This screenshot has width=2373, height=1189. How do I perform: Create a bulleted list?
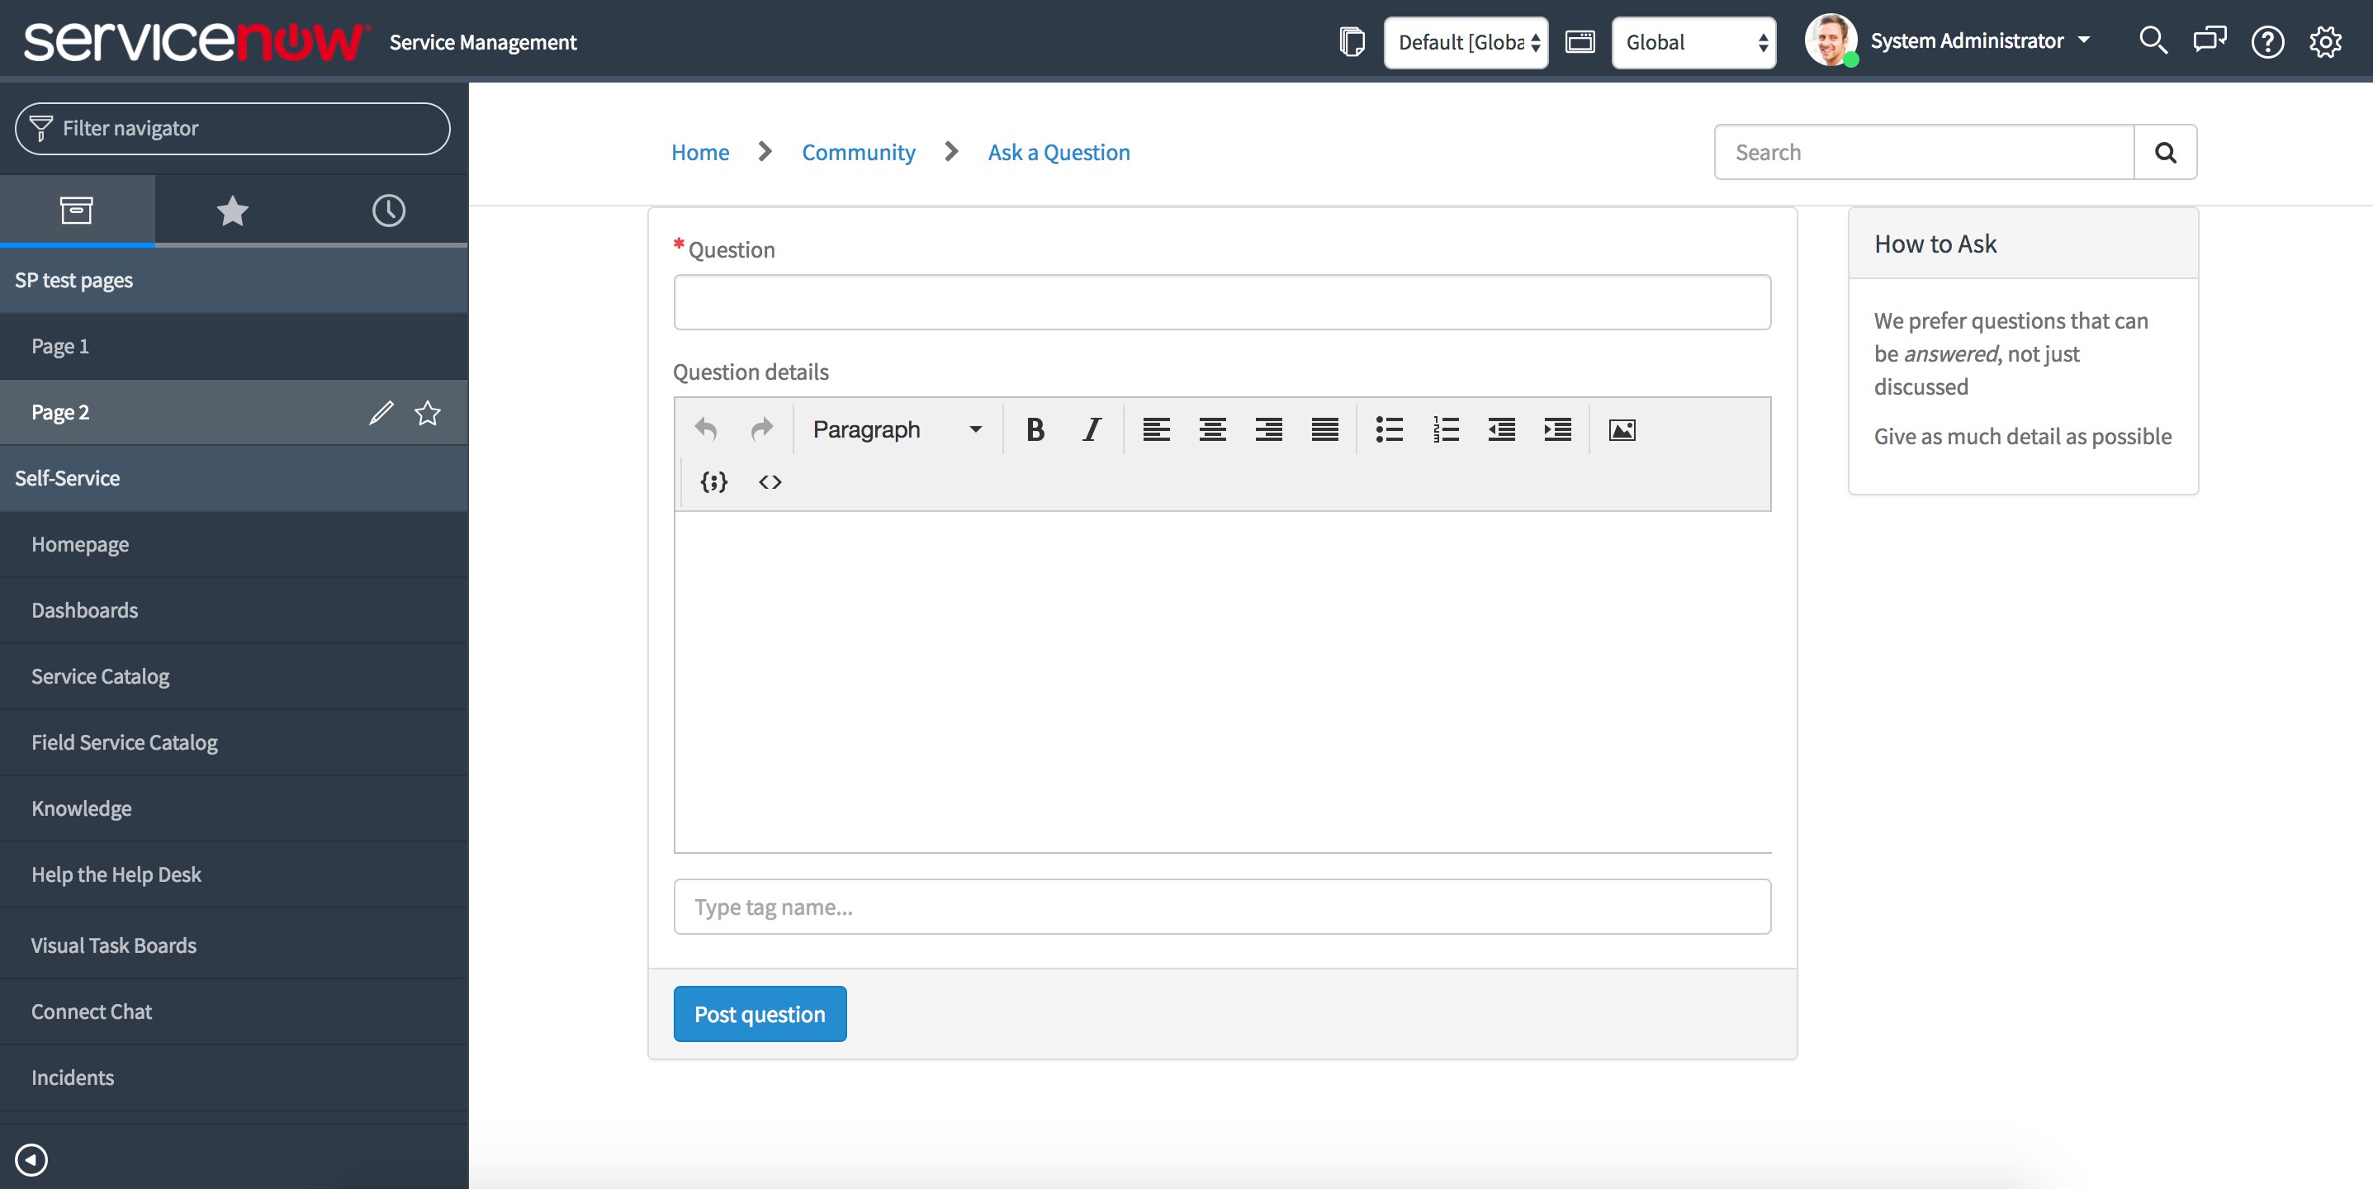(1389, 429)
